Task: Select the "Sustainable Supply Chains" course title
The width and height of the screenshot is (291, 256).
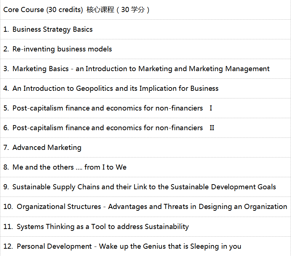Action: click(x=144, y=187)
